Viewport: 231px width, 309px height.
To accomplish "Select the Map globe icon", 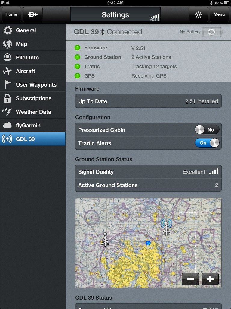I will (8, 44).
